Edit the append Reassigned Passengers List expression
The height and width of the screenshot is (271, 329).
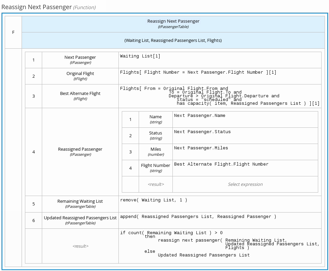[x=220, y=220]
